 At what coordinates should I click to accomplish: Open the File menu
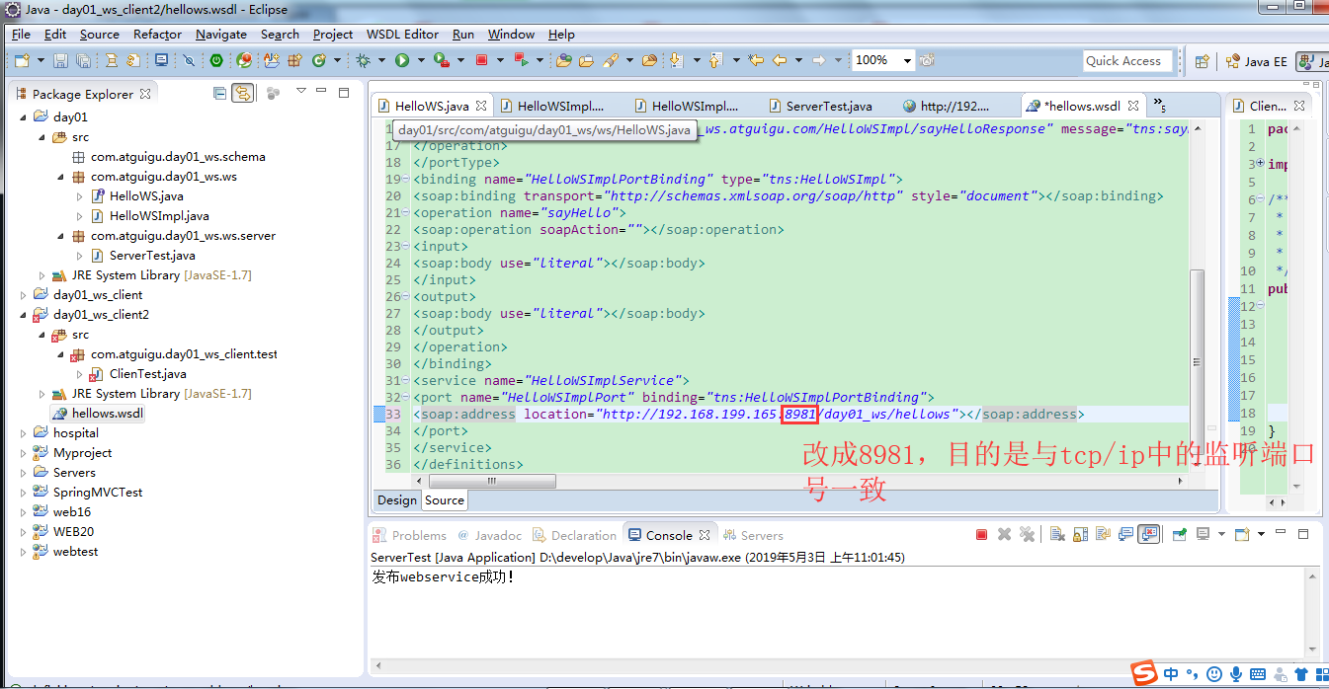tap(21, 34)
